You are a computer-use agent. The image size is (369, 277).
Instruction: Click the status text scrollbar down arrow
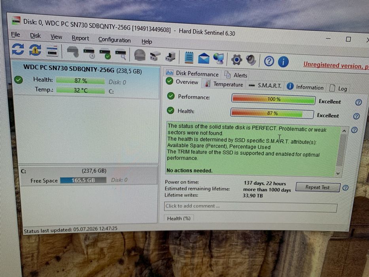pyautogui.click(x=338, y=173)
